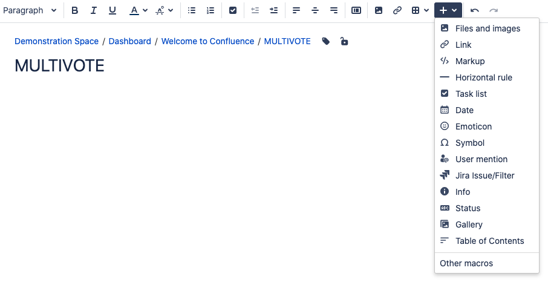Open the page labels tag icon
Screen dimensions: 548x282
[326, 41]
